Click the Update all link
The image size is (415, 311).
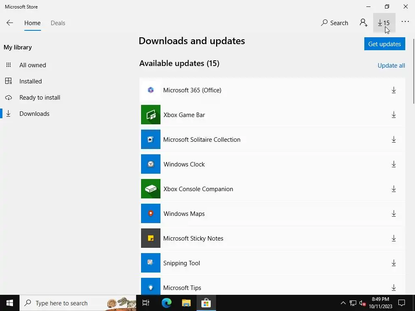(391, 66)
